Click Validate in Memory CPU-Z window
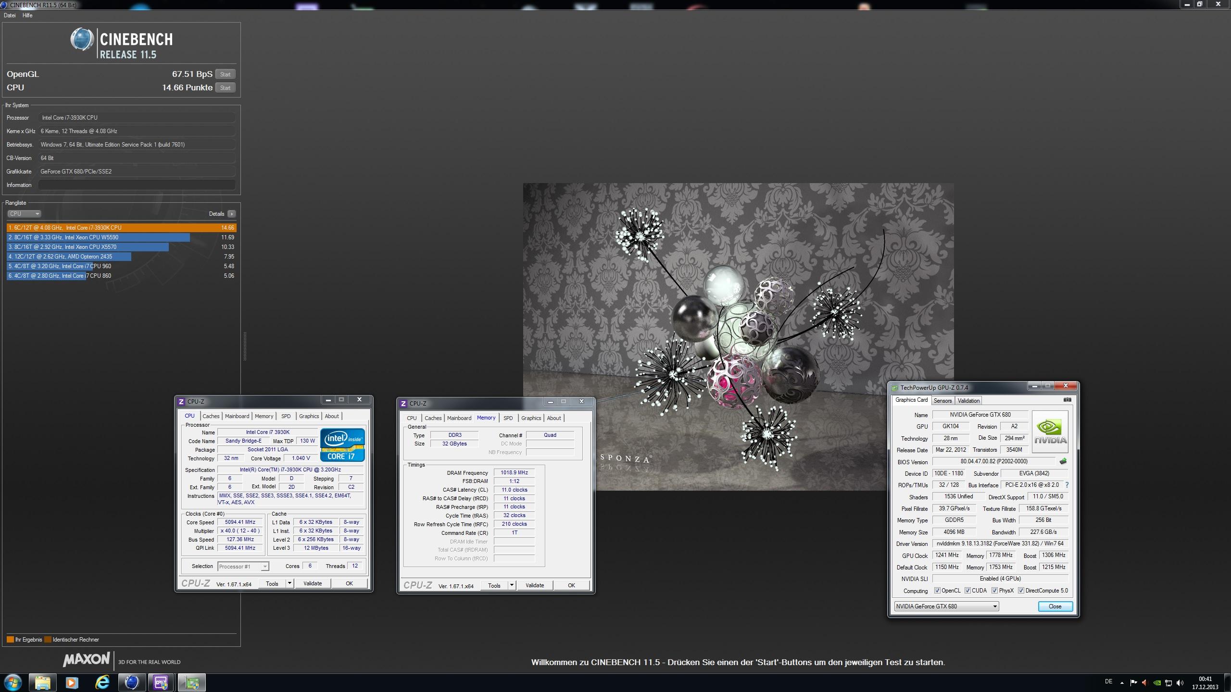1231x692 pixels. (535, 585)
